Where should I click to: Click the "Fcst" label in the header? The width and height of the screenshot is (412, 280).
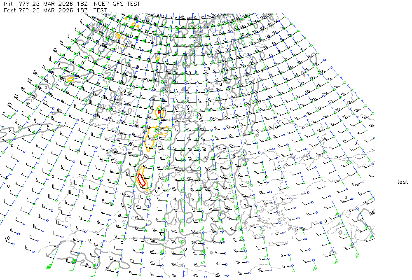tap(9, 10)
